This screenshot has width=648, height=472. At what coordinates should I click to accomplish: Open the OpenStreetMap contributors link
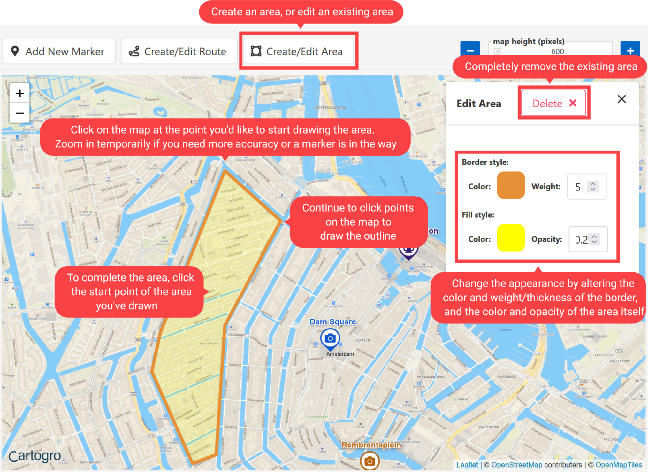tap(516, 465)
